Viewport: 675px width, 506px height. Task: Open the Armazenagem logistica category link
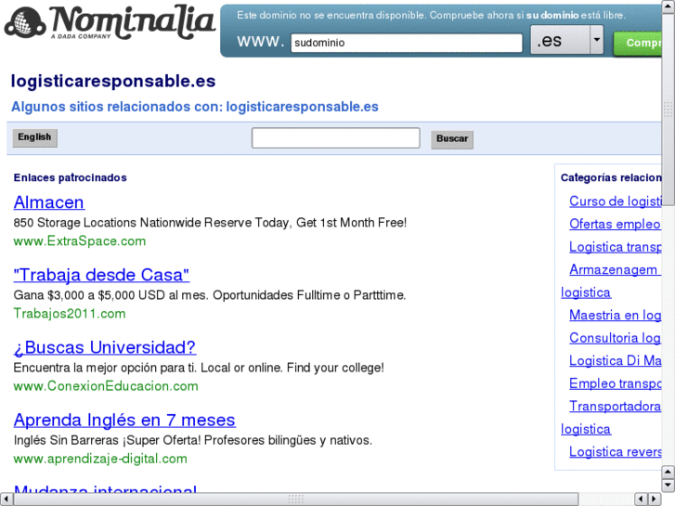pyautogui.click(x=616, y=269)
